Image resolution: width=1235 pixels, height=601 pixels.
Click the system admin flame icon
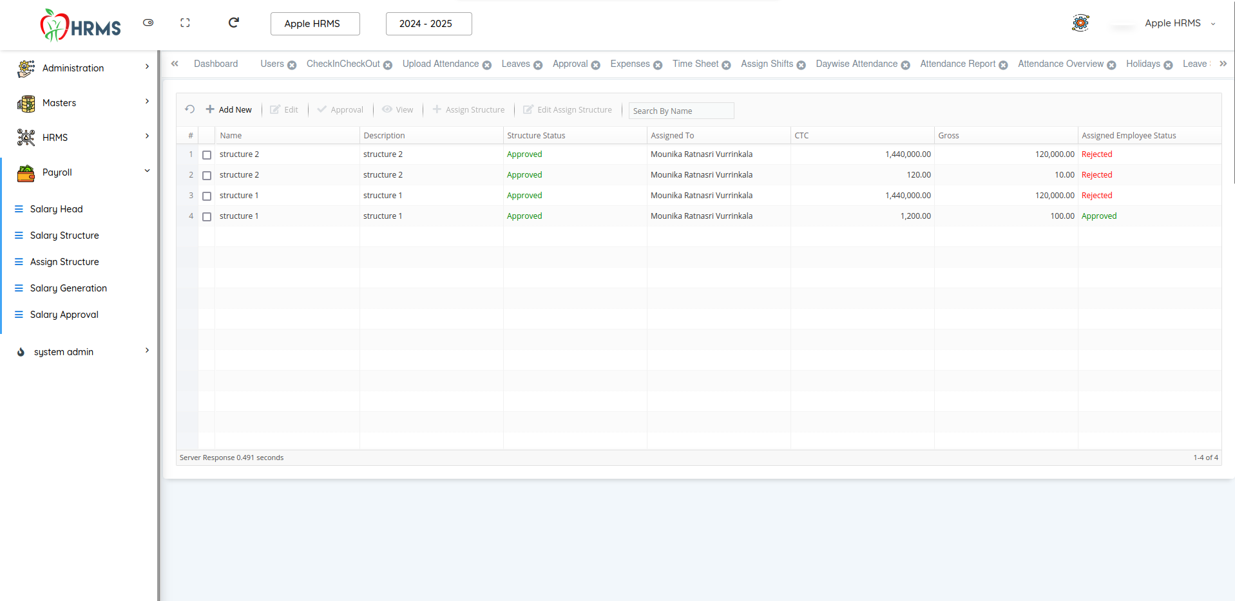tap(21, 352)
